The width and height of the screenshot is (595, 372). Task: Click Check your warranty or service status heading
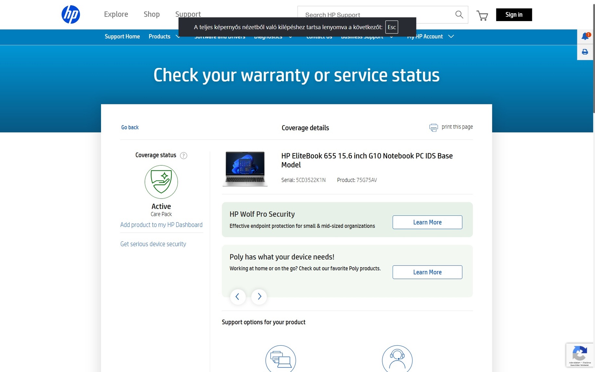click(x=297, y=75)
